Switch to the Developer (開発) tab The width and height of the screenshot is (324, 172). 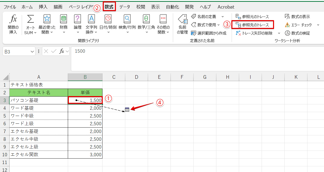189,7
